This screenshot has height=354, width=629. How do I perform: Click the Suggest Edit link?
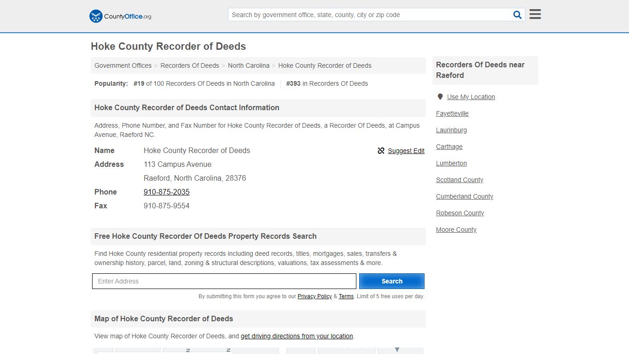[x=406, y=151]
